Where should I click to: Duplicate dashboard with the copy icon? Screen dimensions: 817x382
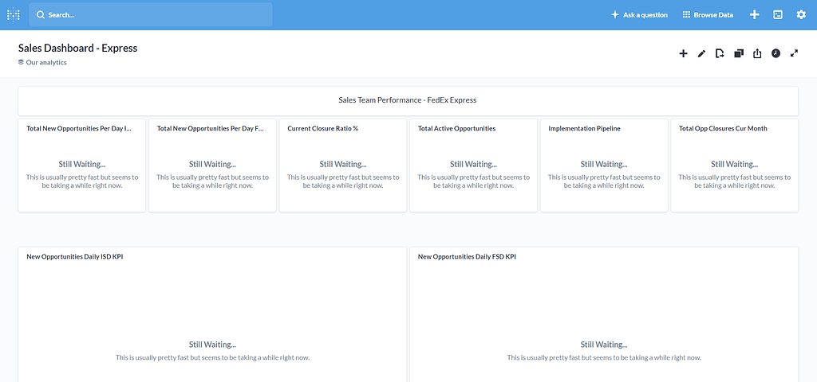click(x=739, y=53)
